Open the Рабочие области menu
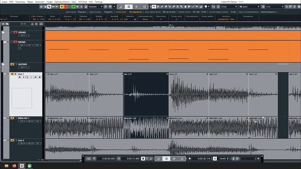Image resolution: width=301 pixels, height=169 pixels. (62, 2)
